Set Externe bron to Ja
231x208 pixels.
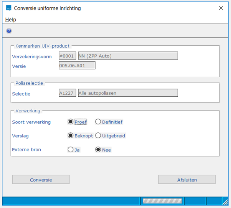[x=70, y=150]
